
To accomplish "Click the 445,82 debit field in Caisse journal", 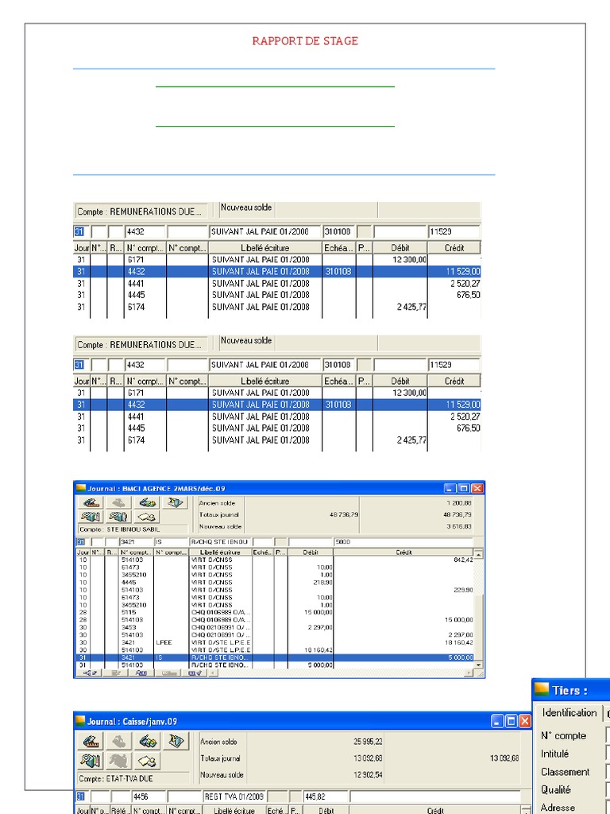I will pyautogui.click(x=326, y=797).
